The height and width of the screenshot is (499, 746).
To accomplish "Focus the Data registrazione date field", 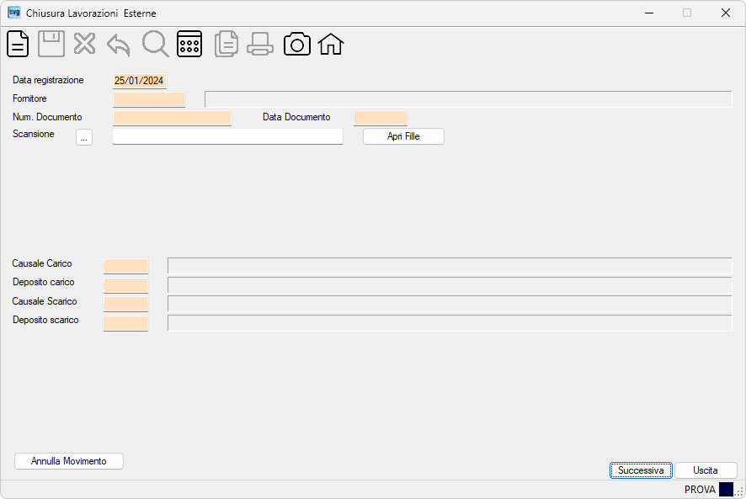I will click(140, 81).
